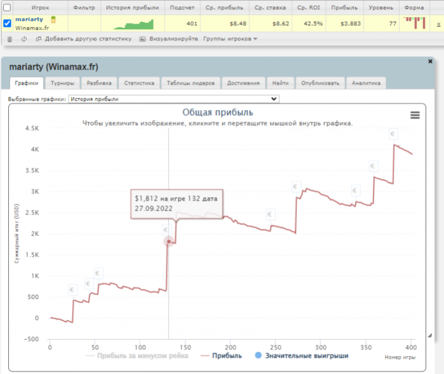The height and width of the screenshot is (374, 444).
Task: Sort by the Прибыль column header
Action: pyautogui.click(x=344, y=8)
